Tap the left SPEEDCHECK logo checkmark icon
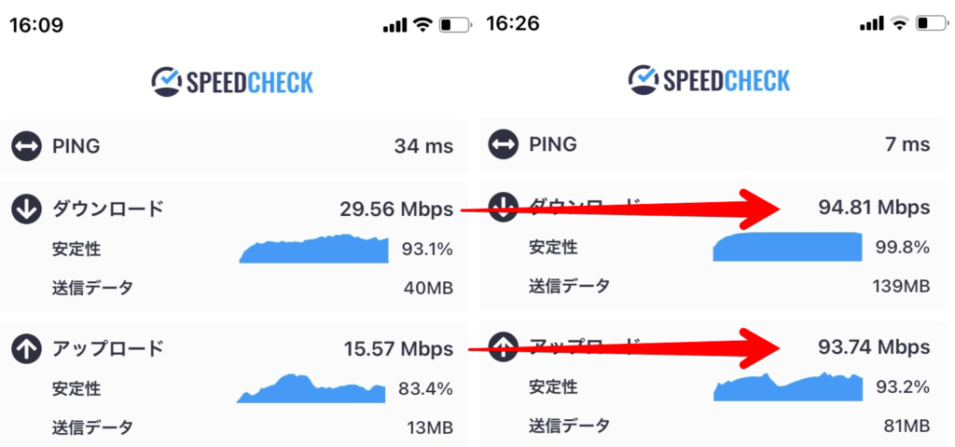This screenshot has height=447, width=955. pyautogui.click(x=166, y=82)
